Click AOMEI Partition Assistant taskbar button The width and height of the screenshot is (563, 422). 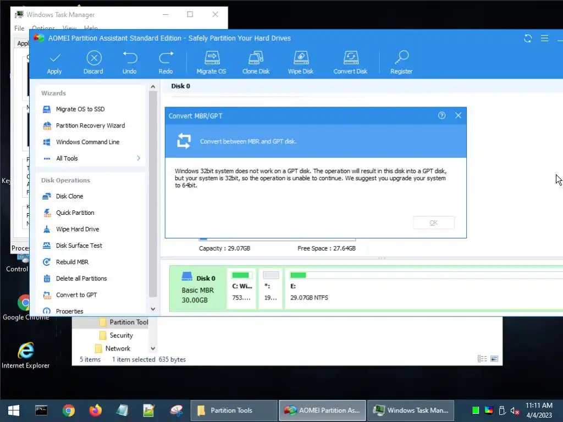(x=322, y=410)
